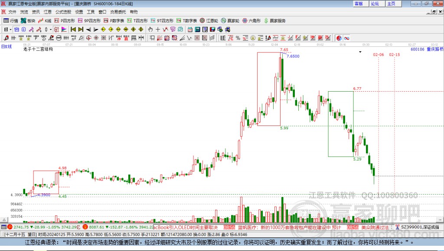Open the T数字表 time number table

point(186,21)
